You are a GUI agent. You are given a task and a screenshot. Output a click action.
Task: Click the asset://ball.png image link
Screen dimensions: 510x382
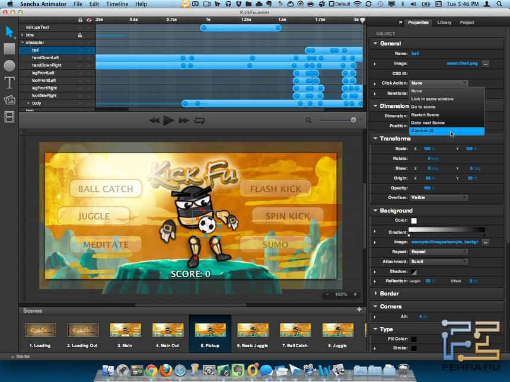coord(462,63)
